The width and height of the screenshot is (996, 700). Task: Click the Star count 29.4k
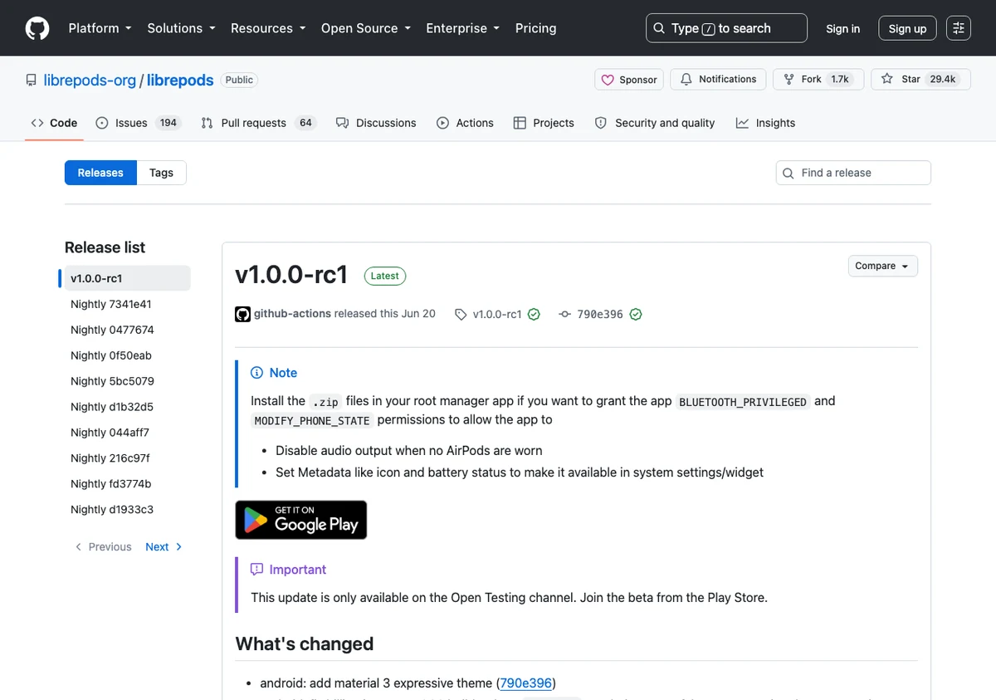pos(943,80)
